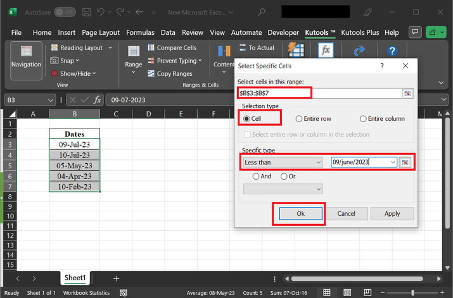Adjust the zoom slider handle
453x298 pixels.
[412, 292]
